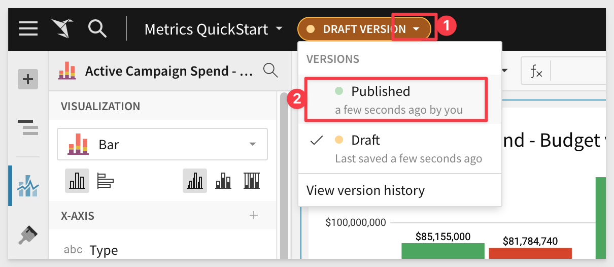Image resolution: width=614 pixels, height=267 pixels.
Task: Add a column to X-Axis
Action: pos(254,216)
